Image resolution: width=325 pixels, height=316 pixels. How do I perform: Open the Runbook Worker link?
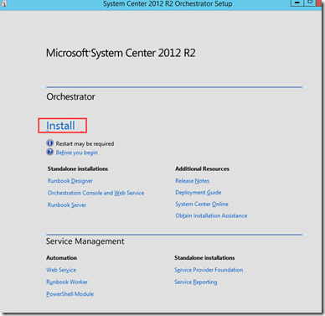click(67, 282)
